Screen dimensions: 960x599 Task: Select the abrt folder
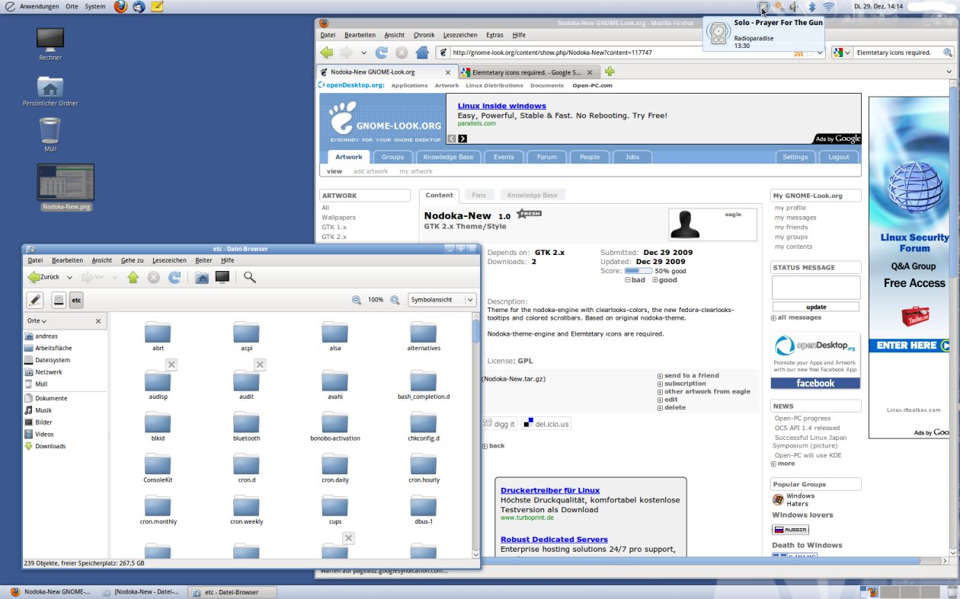tap(158, 336)
